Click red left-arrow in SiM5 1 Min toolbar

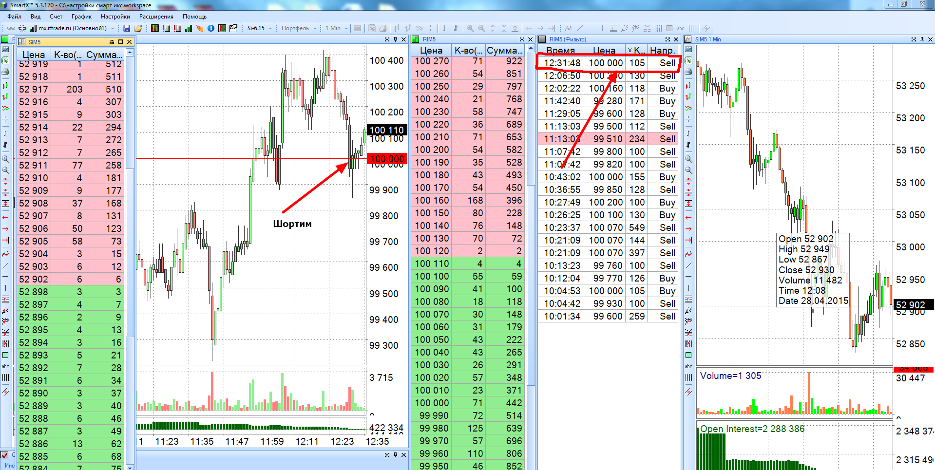click(688, 217)
